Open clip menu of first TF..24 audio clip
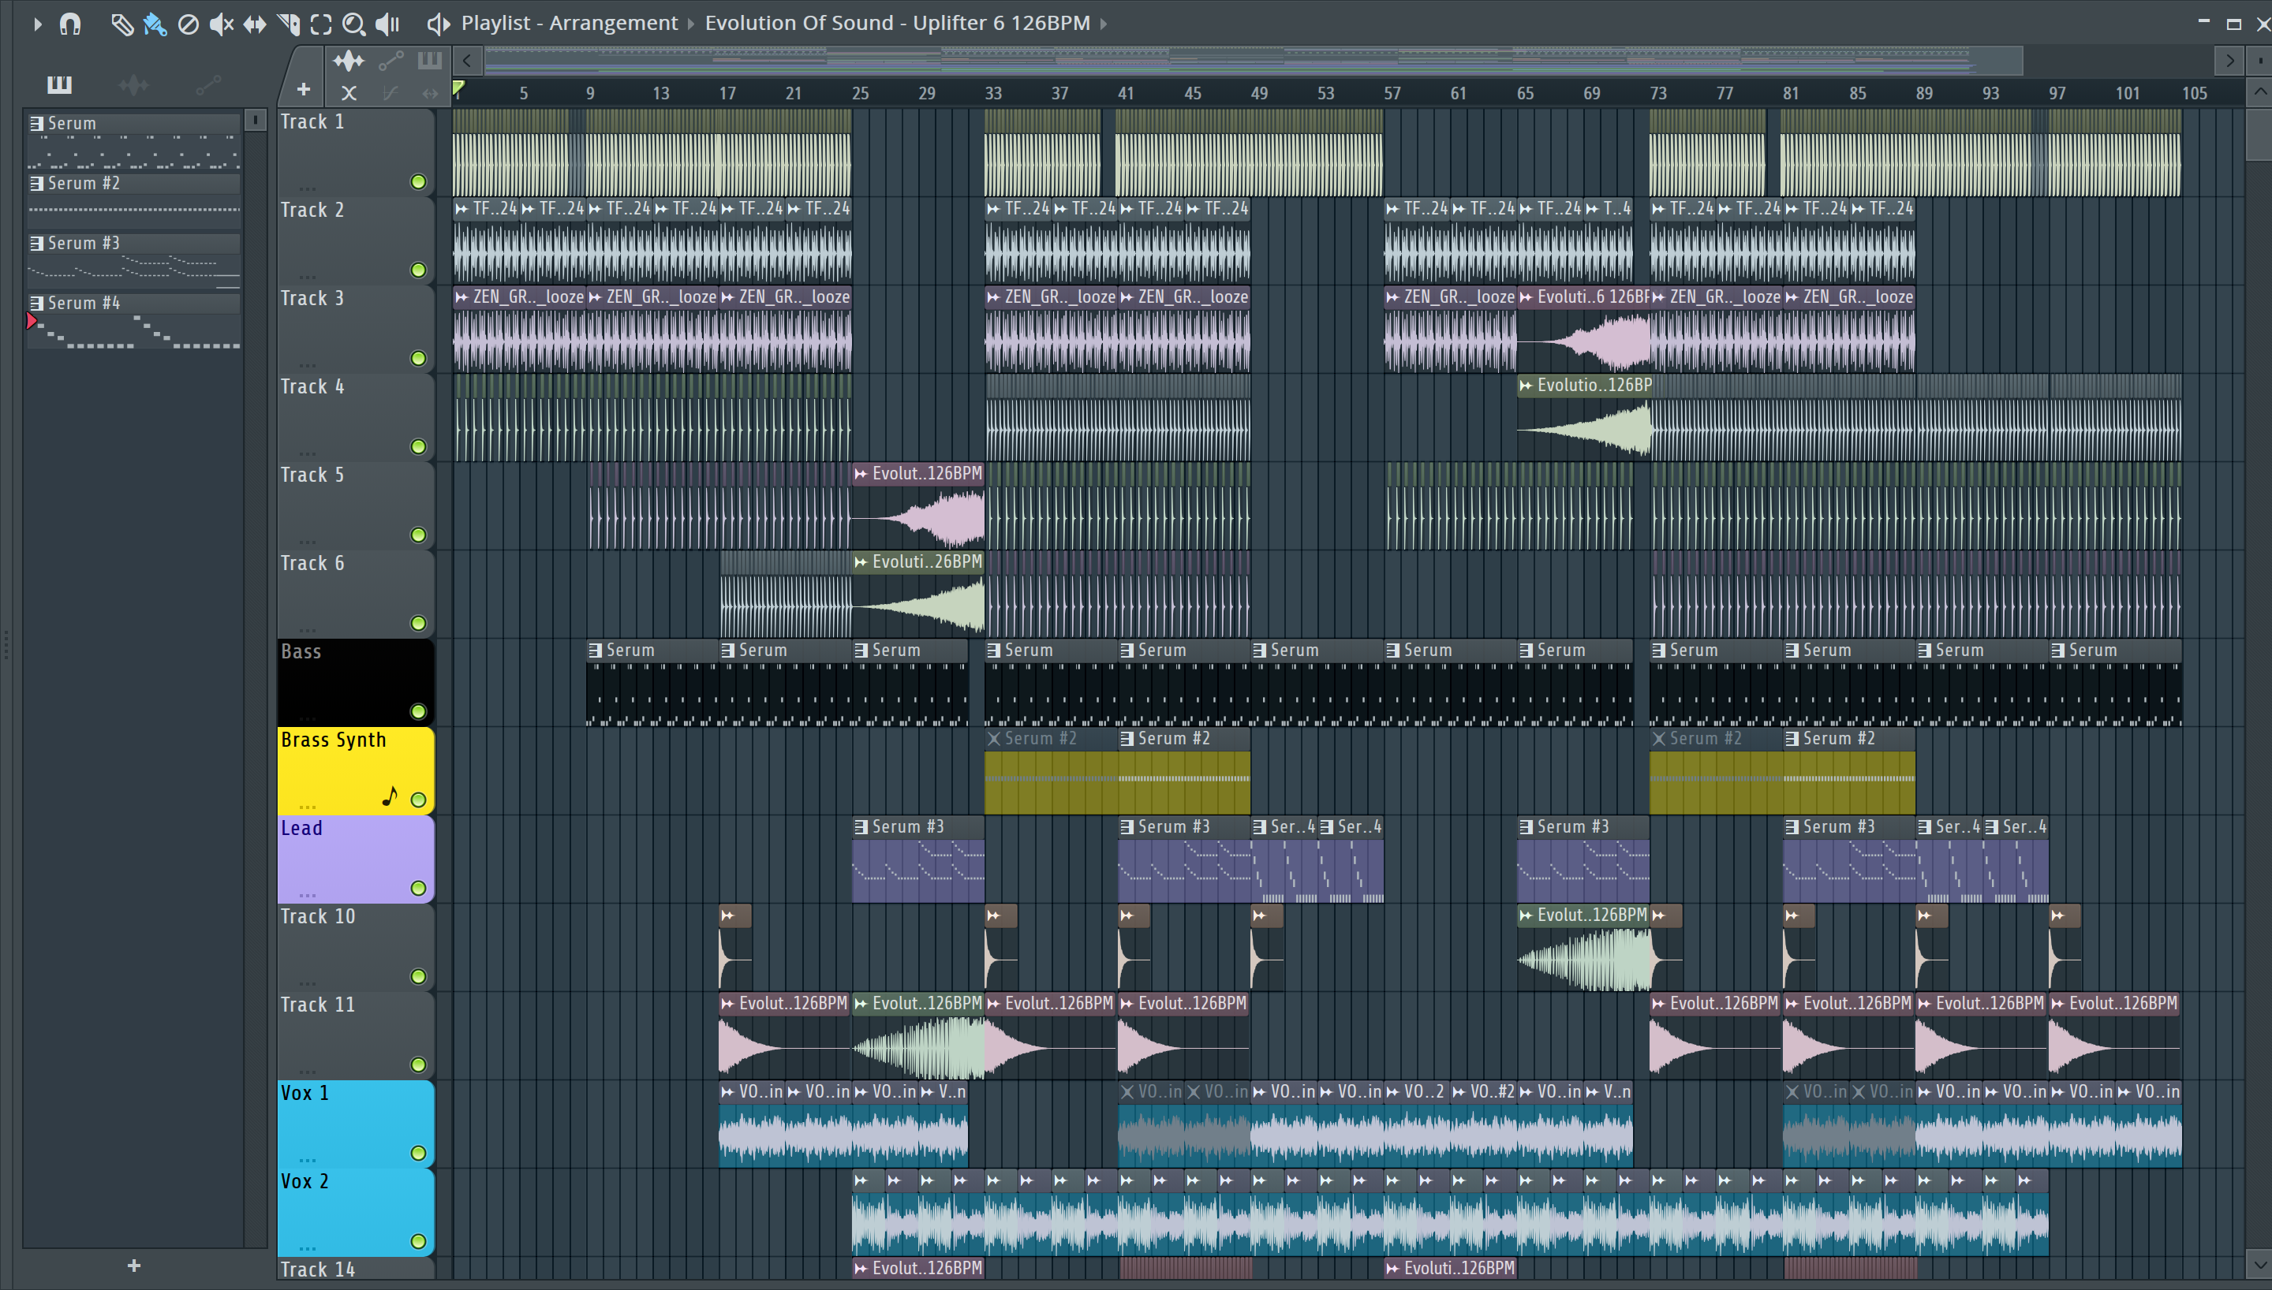Viewport: 2272px width, 1290px height. coord(461,209)
